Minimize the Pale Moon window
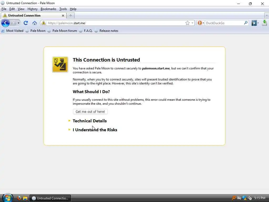269x202 pixels. pyautogui.click(x=239, y=3)
